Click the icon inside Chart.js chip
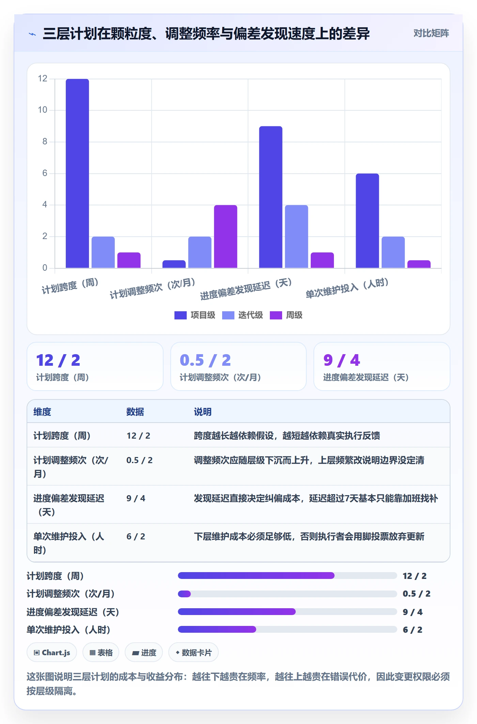The width and height of the screenshot is (477, 724). (x=37, y=653)
